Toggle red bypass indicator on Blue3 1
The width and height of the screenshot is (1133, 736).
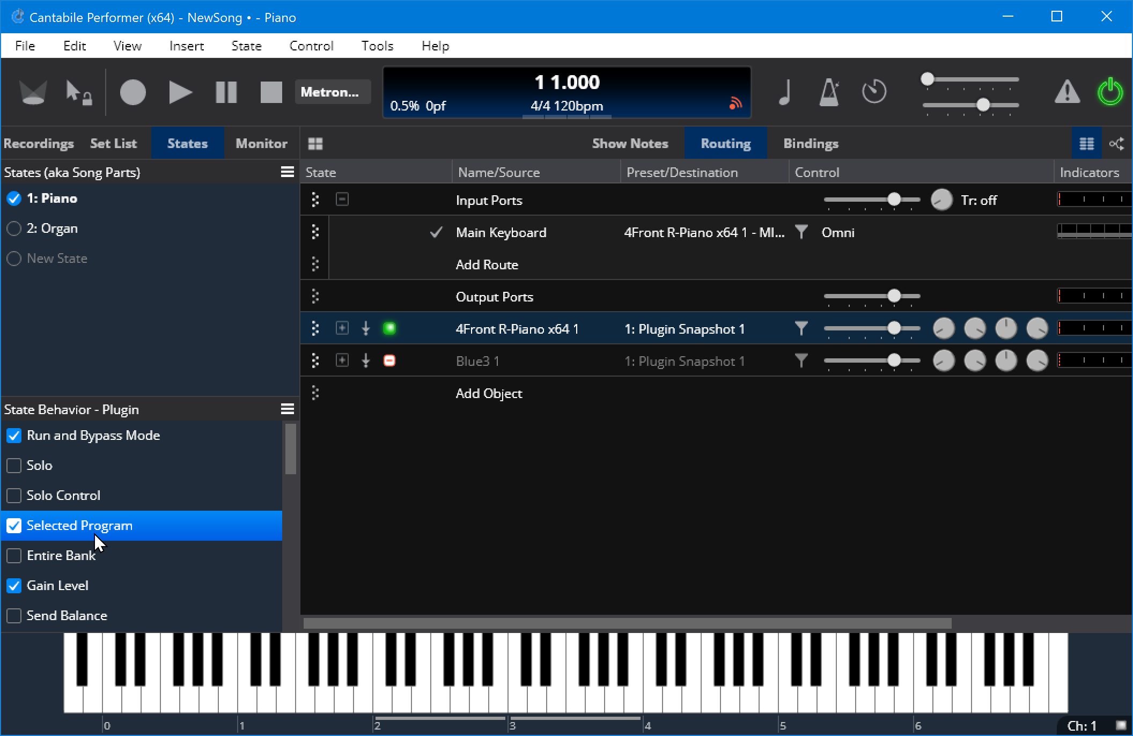click(389, 360)
